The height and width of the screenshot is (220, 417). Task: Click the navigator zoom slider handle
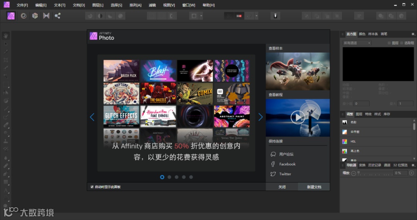click(359, 173)
